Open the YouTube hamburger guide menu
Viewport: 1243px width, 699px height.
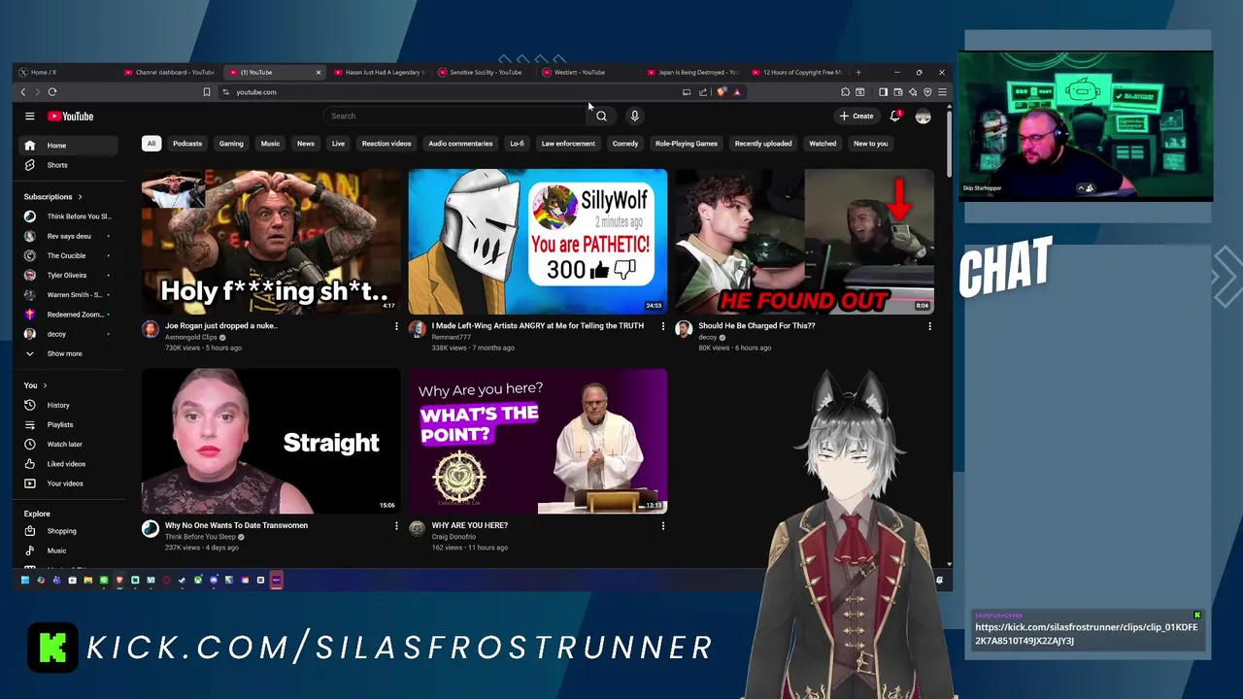tap(30, 116)
